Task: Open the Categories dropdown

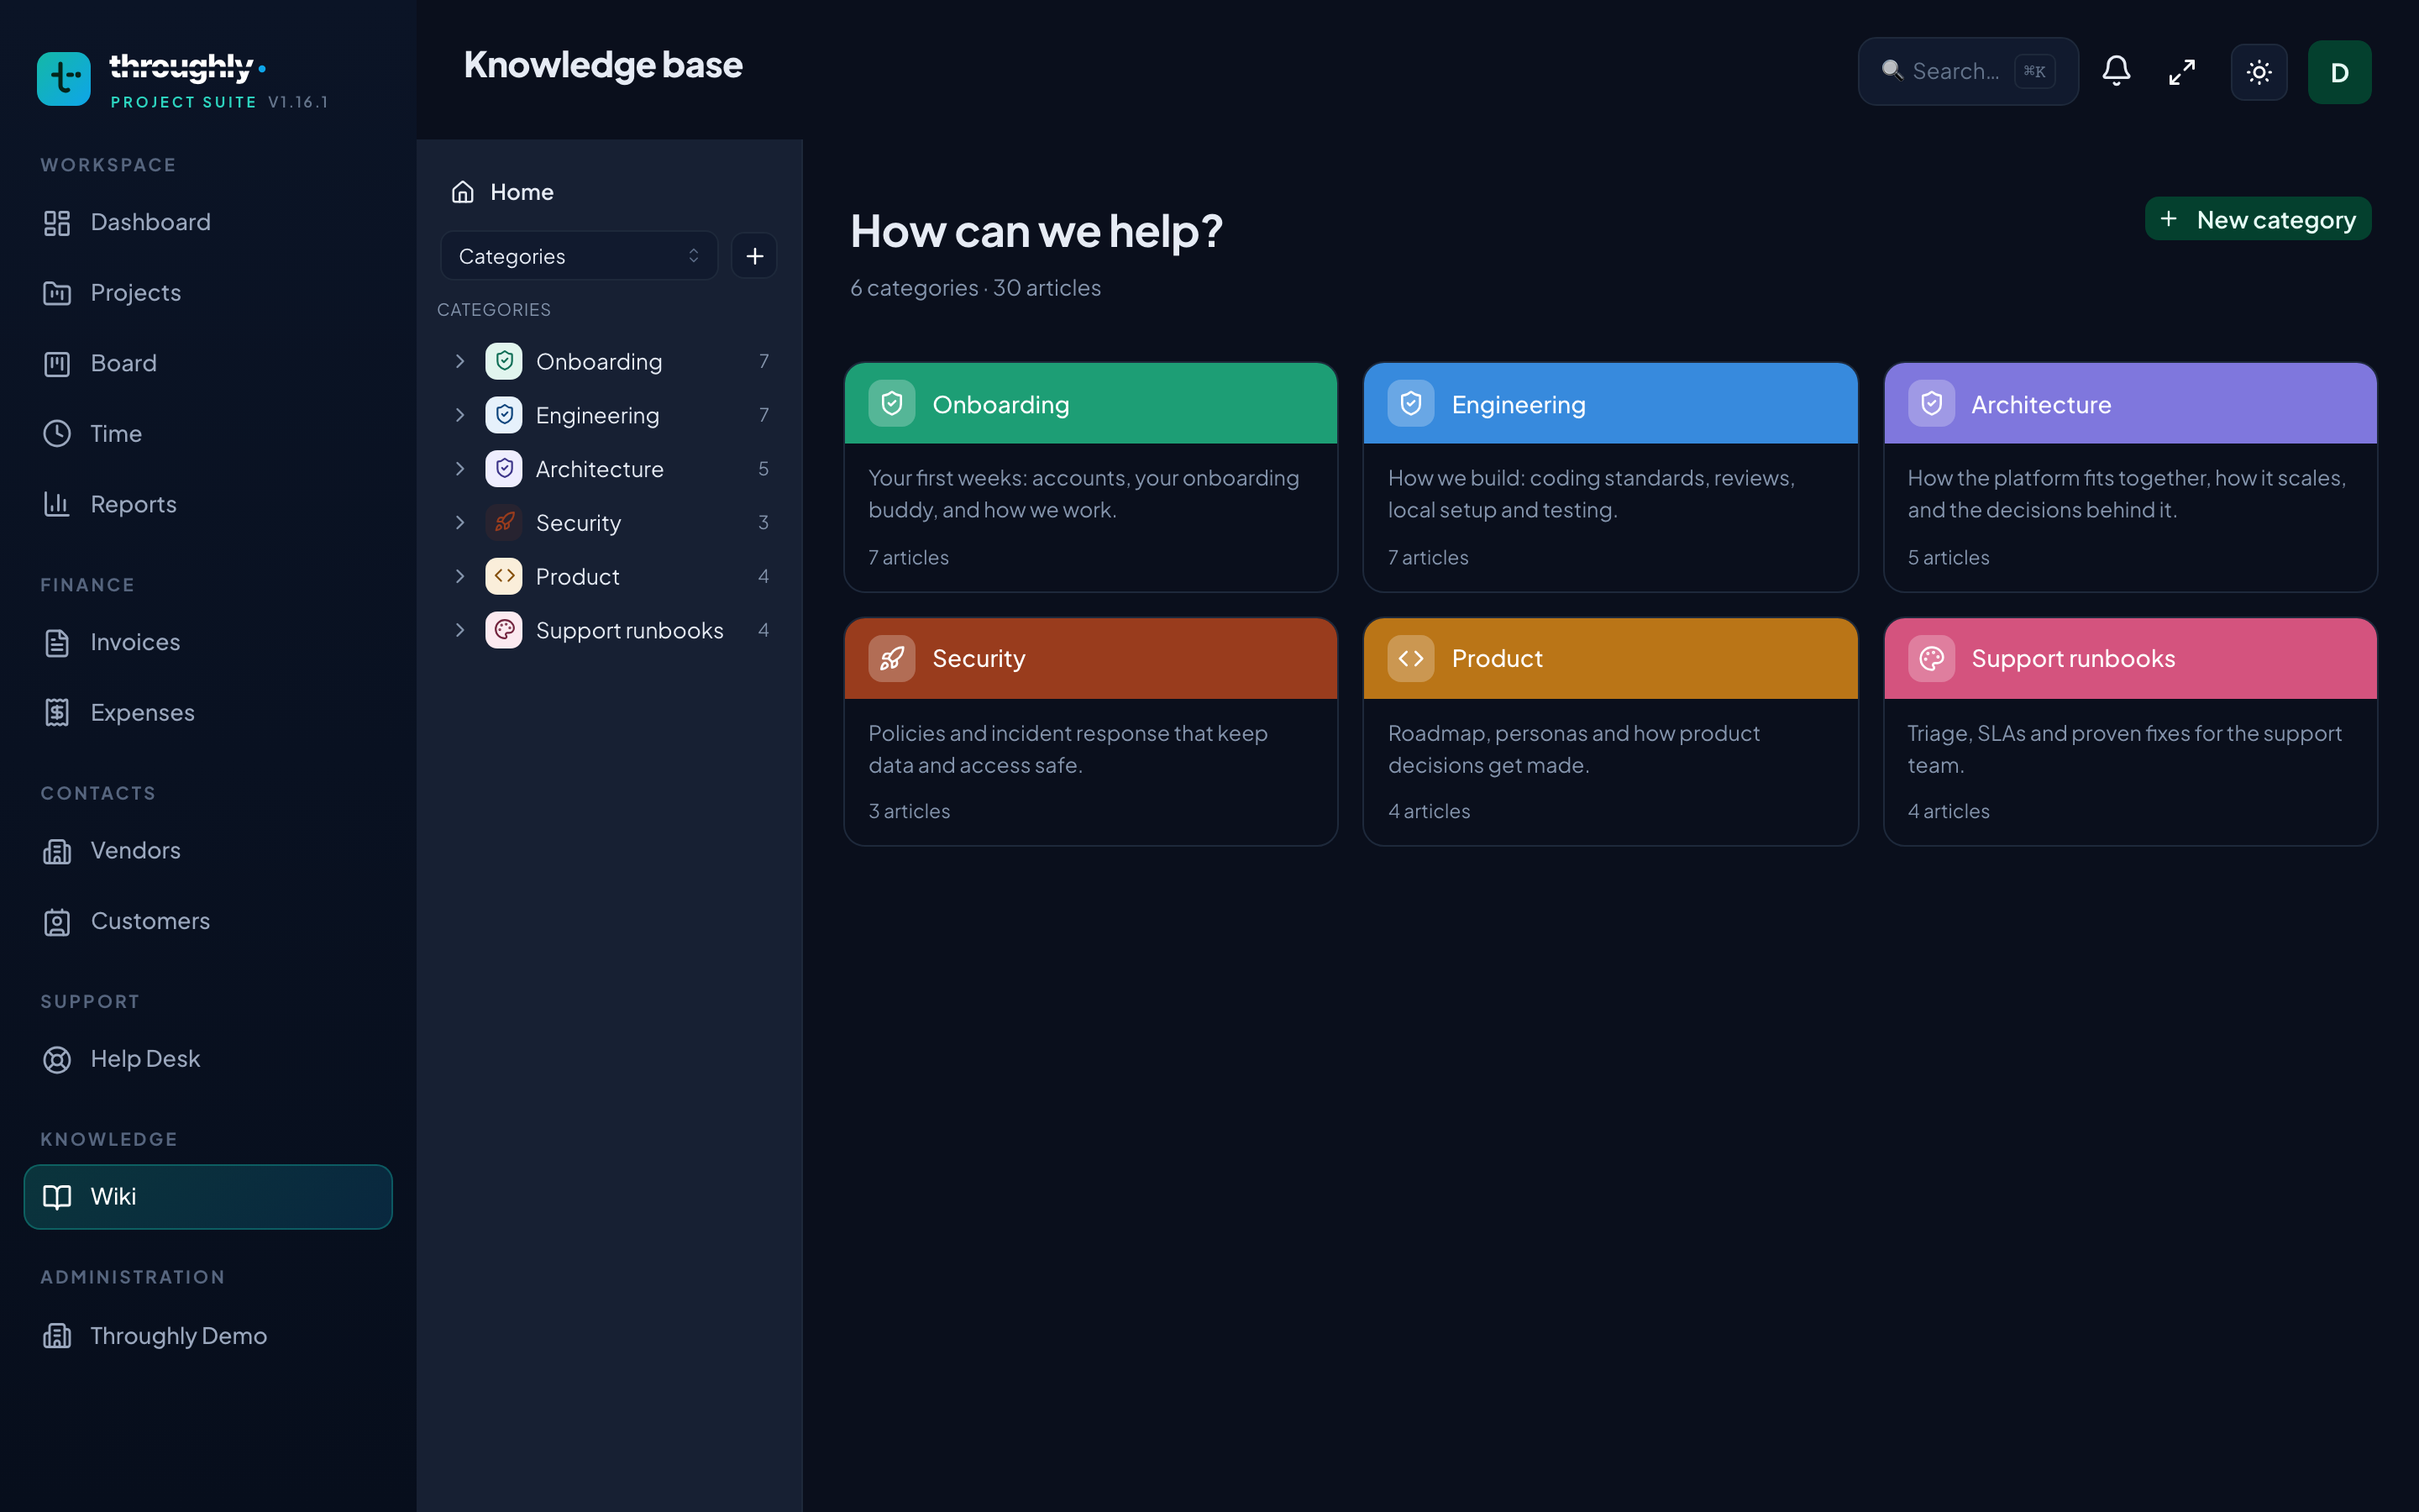Action: coord(579,256)
